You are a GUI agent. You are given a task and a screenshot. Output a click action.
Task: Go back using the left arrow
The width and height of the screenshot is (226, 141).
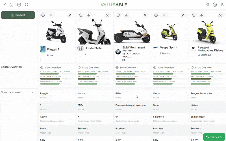click(5, 5)
